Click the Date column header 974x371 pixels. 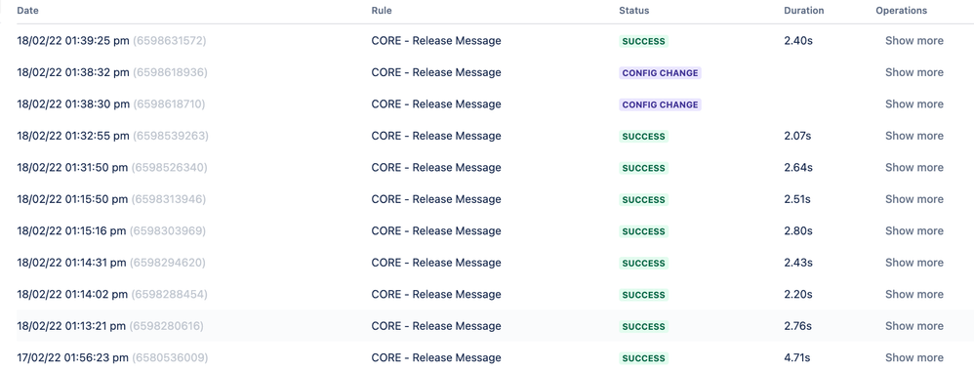(26, 11)
